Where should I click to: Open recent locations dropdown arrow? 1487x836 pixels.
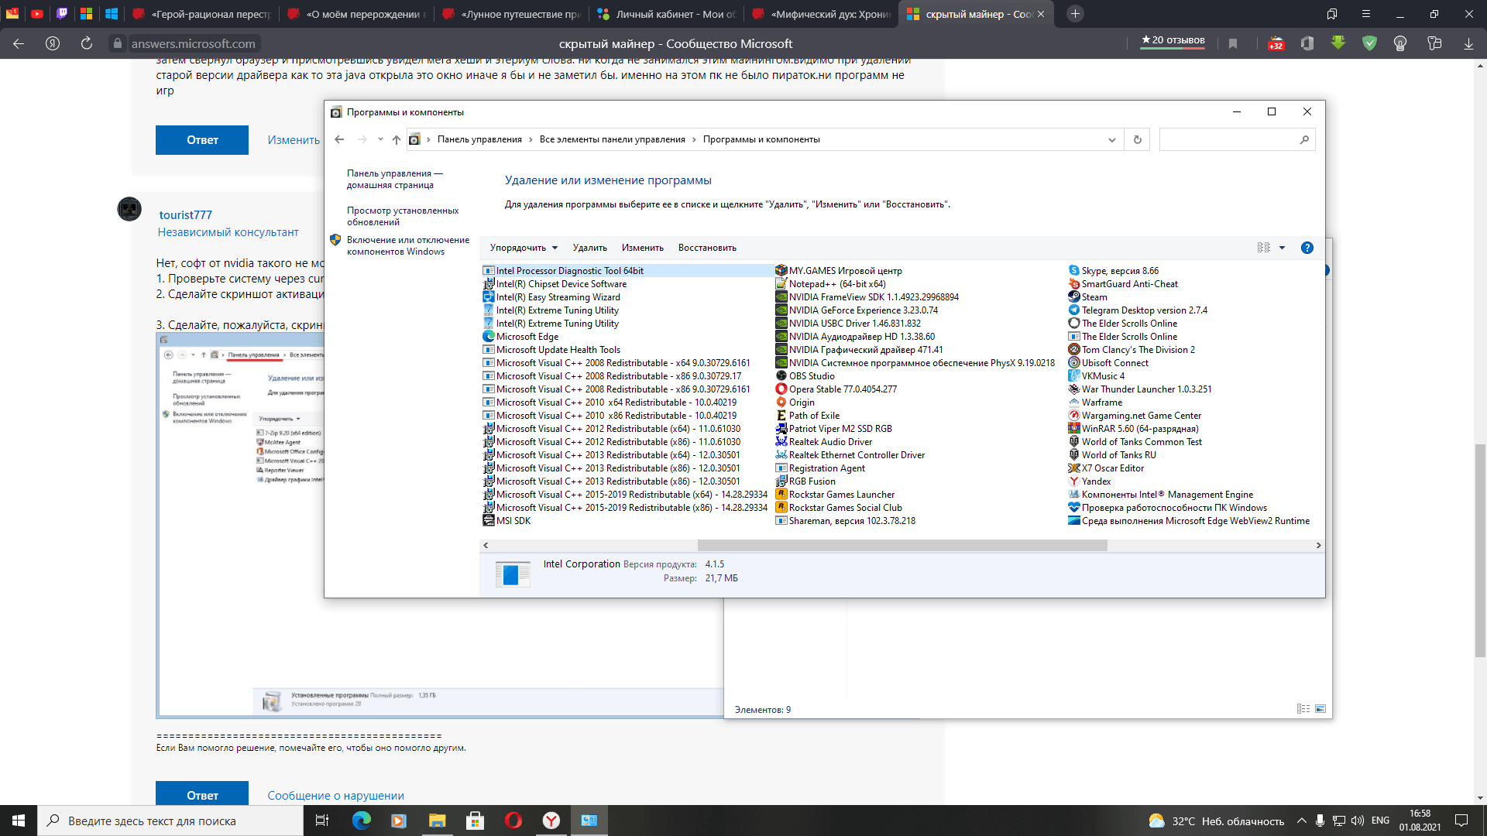point(380,139)
